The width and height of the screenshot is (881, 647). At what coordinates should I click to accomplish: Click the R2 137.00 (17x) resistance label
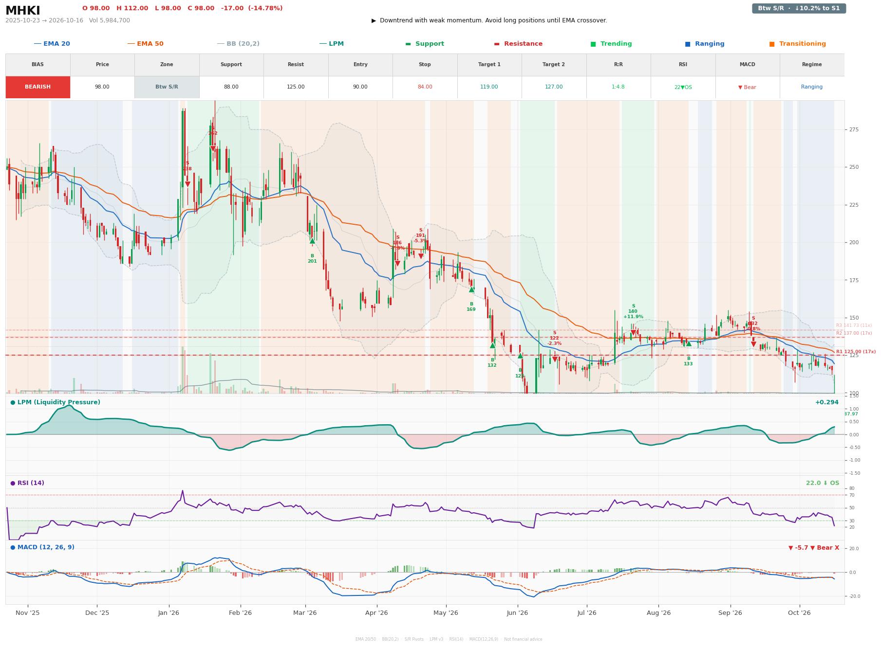click(854, 333)
